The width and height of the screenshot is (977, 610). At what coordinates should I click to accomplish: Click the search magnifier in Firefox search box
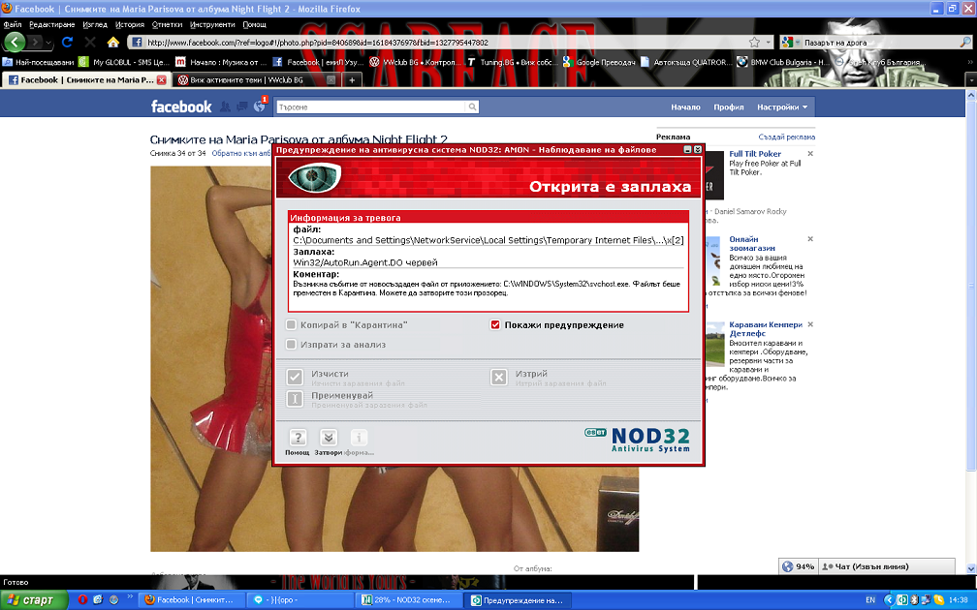tap(965, 43)
